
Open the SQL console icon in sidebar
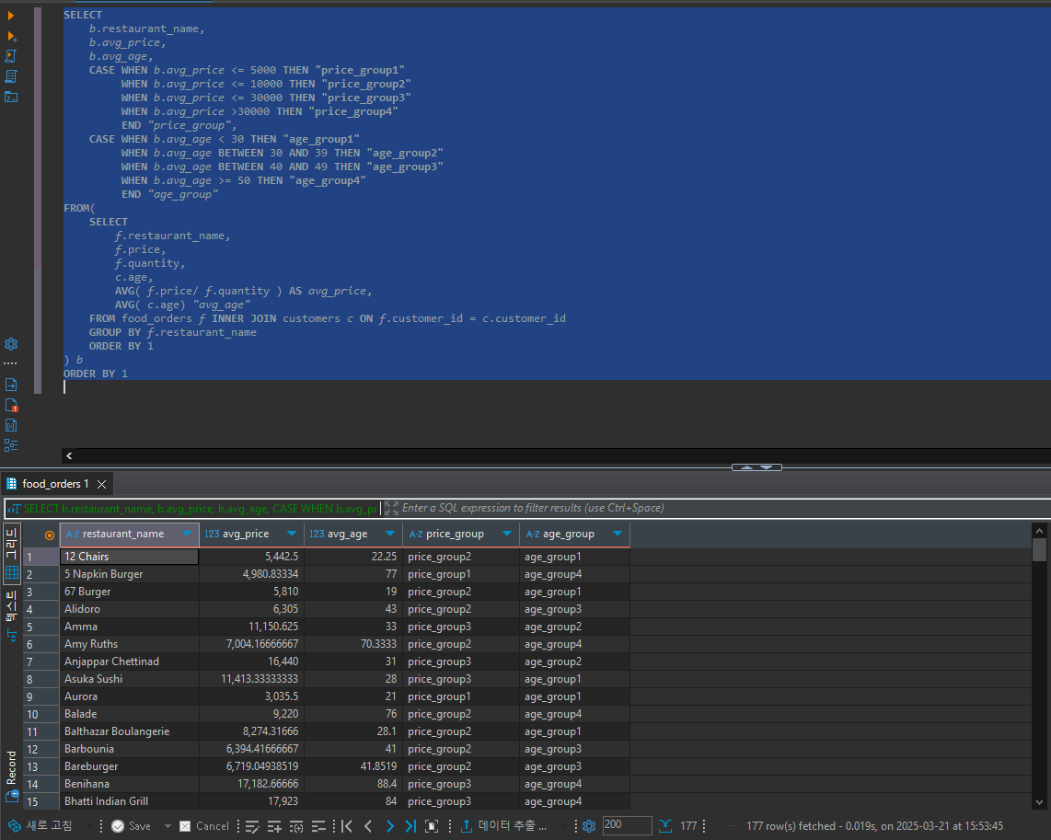11,98
